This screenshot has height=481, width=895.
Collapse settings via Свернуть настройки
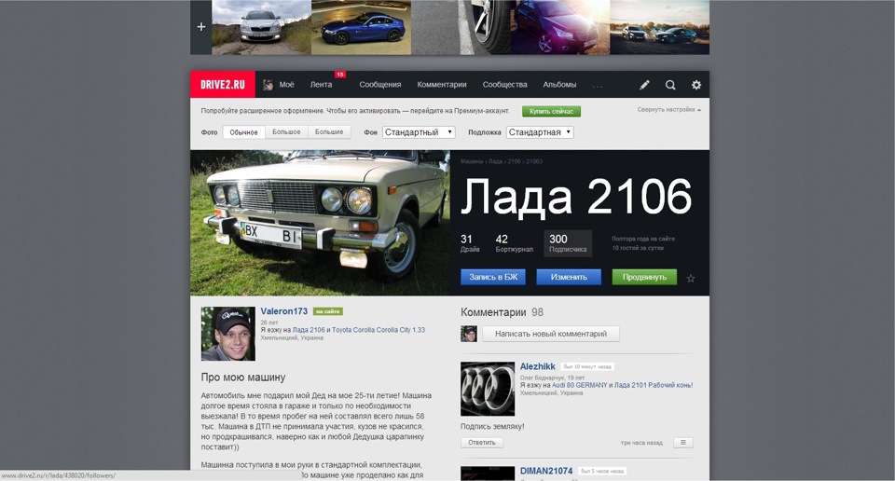point(669,110)
